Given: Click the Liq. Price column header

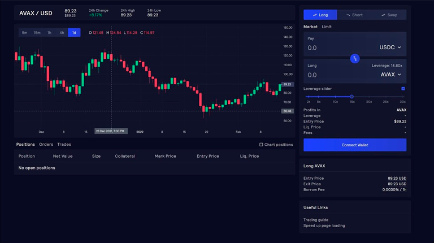Looking at the screenshot, I should pyautogui.click(x=249, y=156).
